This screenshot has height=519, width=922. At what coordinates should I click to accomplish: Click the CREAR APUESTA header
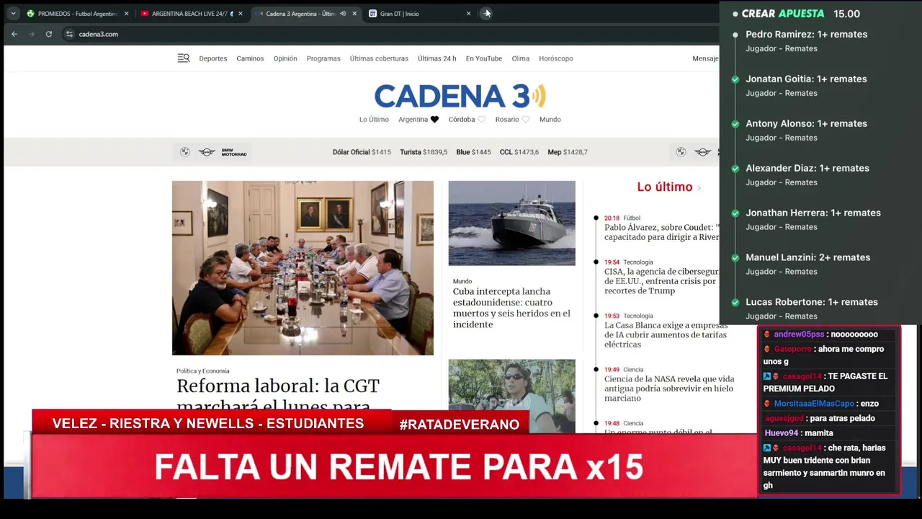(x=783, y=14)
